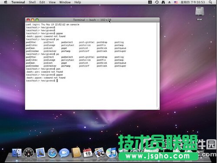Image resolution: width=217 pixels, height=163 pixels.
Task: Click the Spaces icon in menu bar
Action: 150,2
